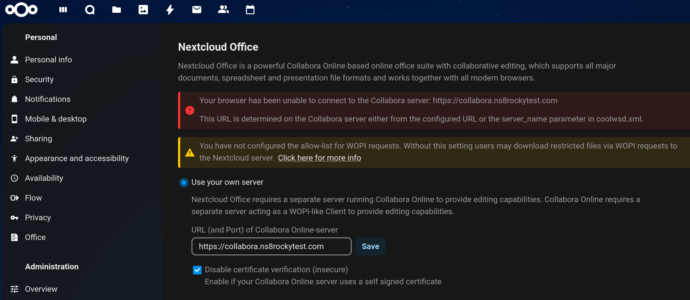Viewport: 690px width, 300px height.
Task: Open the Contacts app icon
Action: tap(223, 10)
